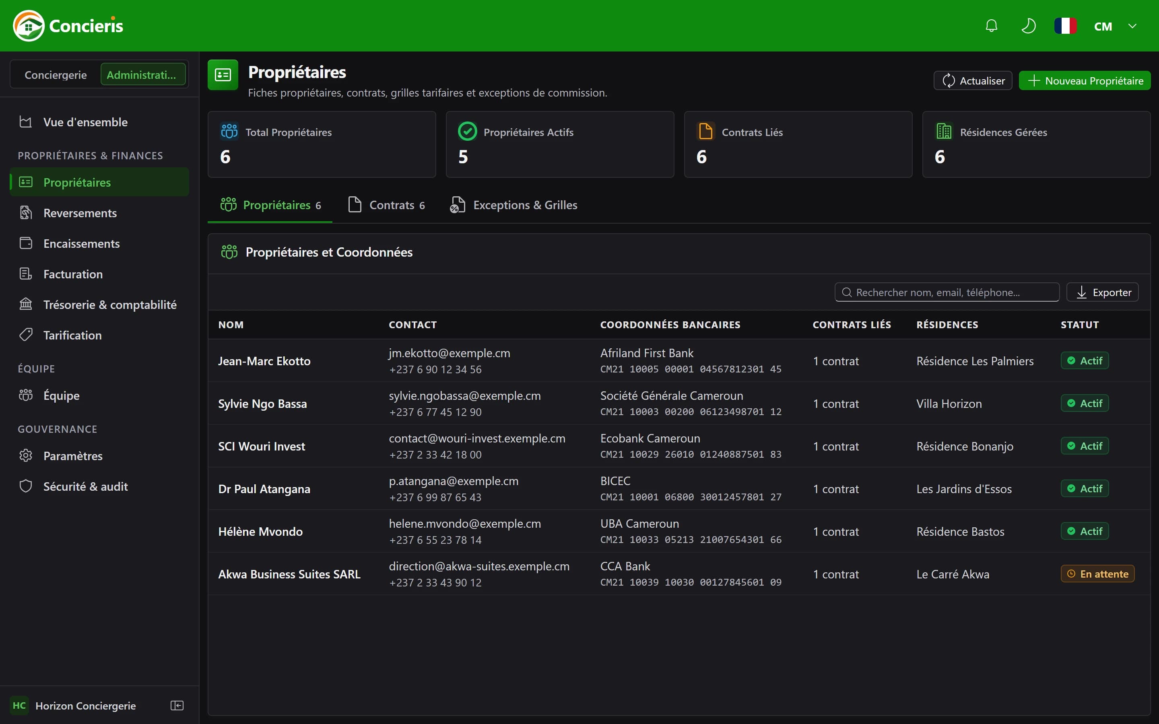Switch to the Contrats tab
This screenshot has width=1159, height=724.
pyautogui.click(x=386, y=205)
